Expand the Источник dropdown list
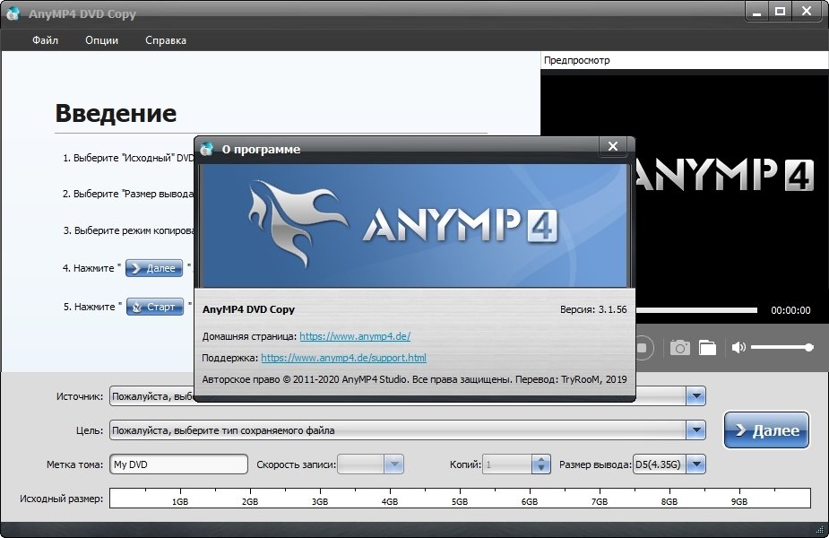This screenshot has width=829, height=538. point(696,396)
